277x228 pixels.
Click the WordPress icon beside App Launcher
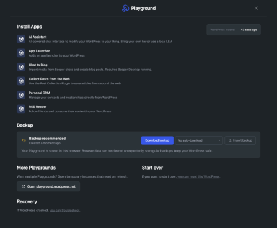click(x=21, y=53)
